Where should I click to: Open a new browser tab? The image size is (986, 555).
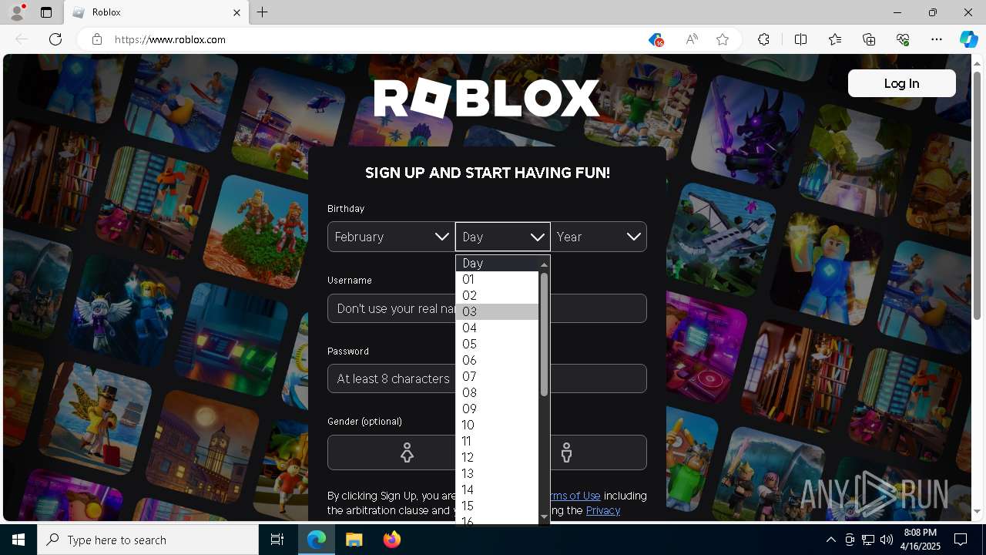263,12
